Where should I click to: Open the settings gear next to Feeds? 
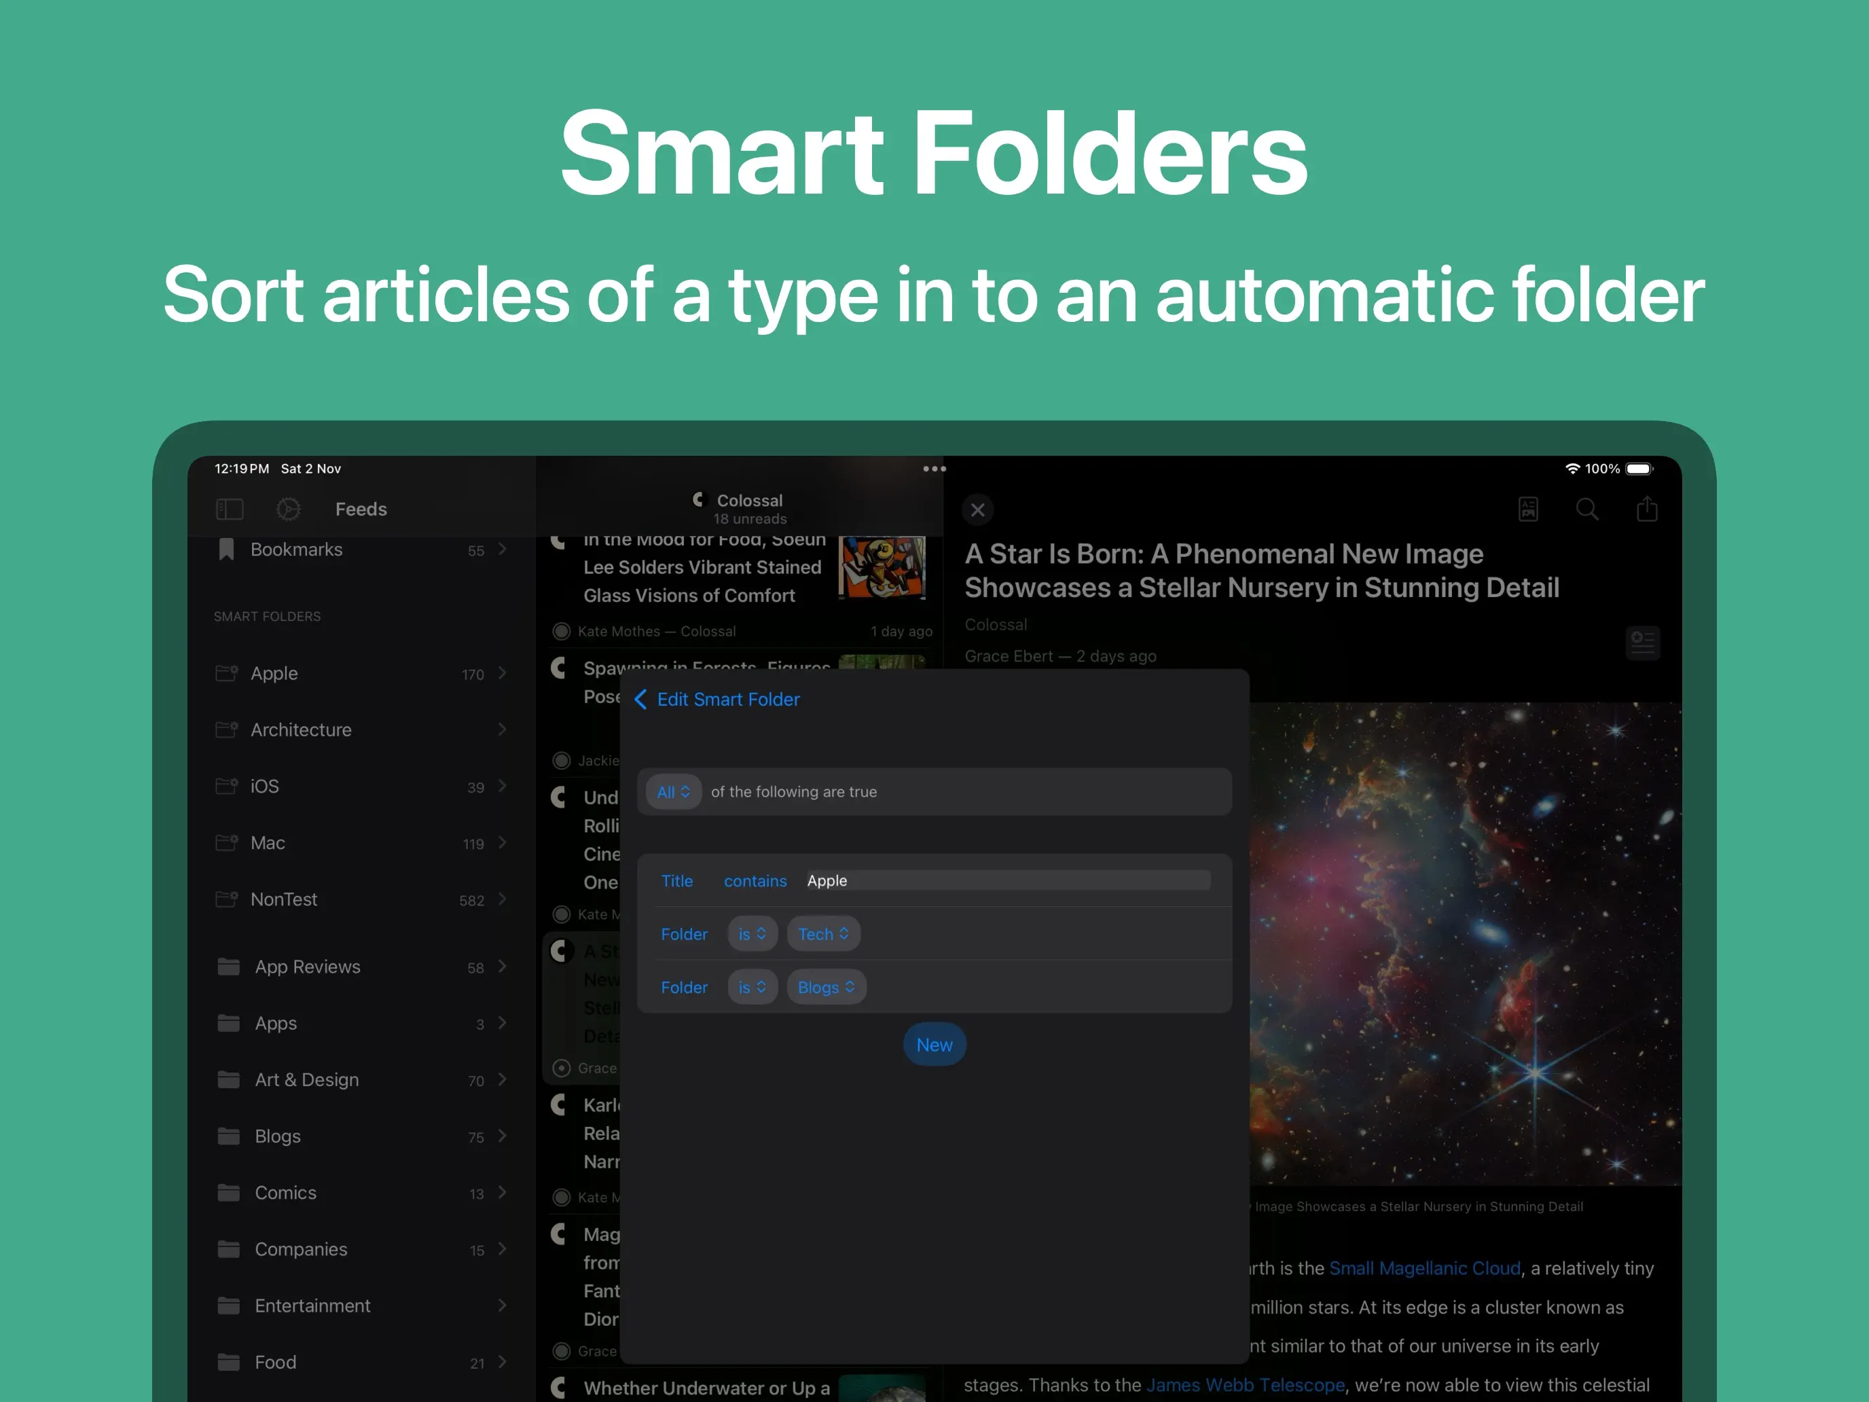(288, 509)
